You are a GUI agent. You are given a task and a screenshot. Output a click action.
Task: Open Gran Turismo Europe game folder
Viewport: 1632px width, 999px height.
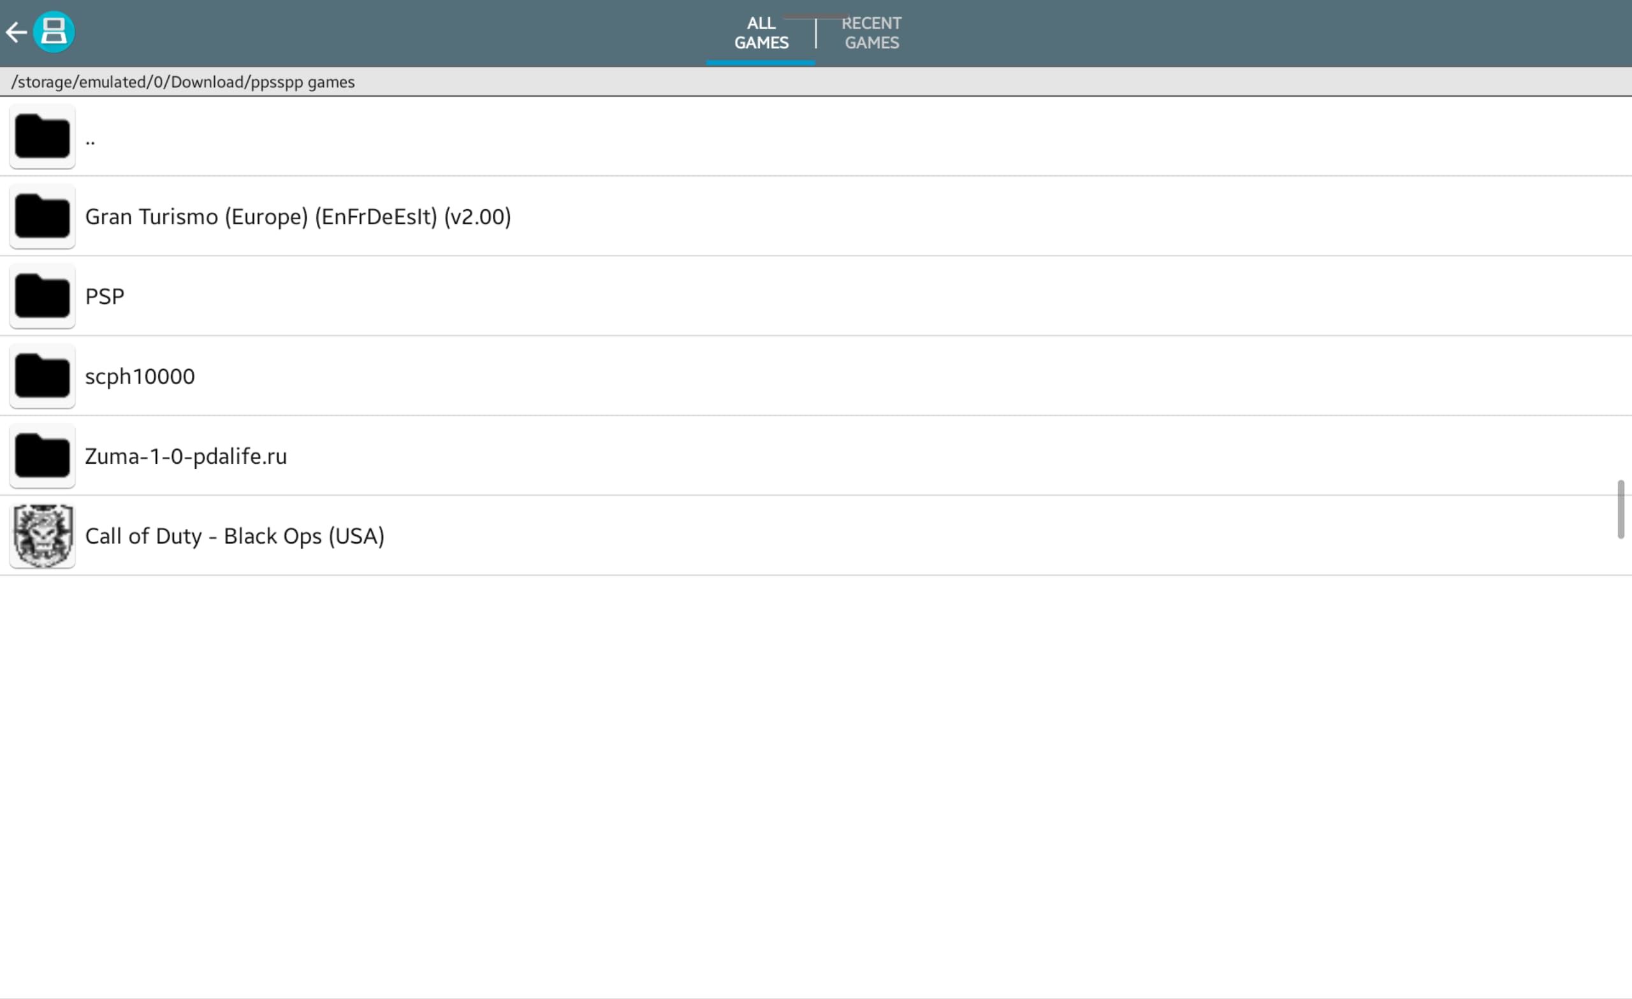click(x=298, y=215)
